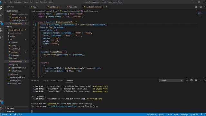Screen dimensions: 206x116
Task: Open Accounts menu in activity bar
Action: tap(1, 101)
